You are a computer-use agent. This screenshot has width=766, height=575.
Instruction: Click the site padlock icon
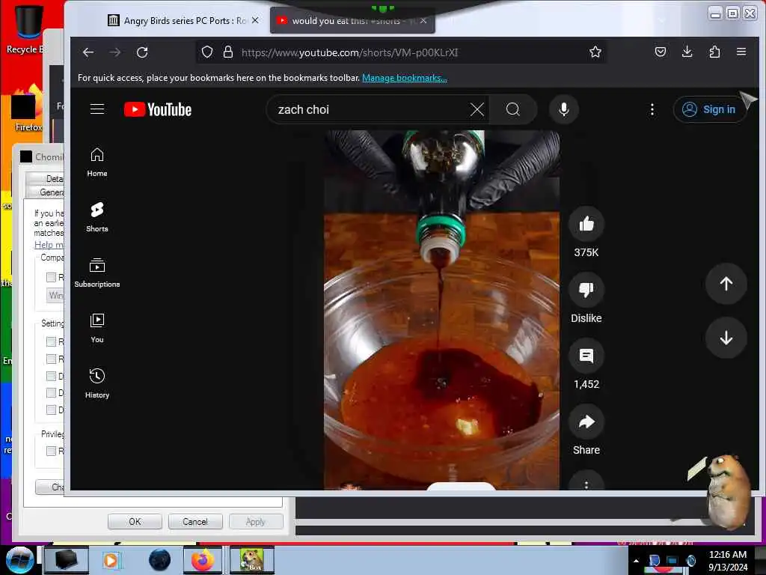click(x=227, y=52)
